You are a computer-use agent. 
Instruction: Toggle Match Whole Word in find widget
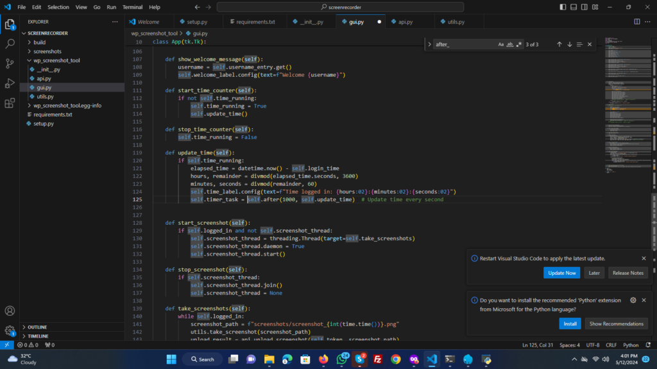point(509,44)
